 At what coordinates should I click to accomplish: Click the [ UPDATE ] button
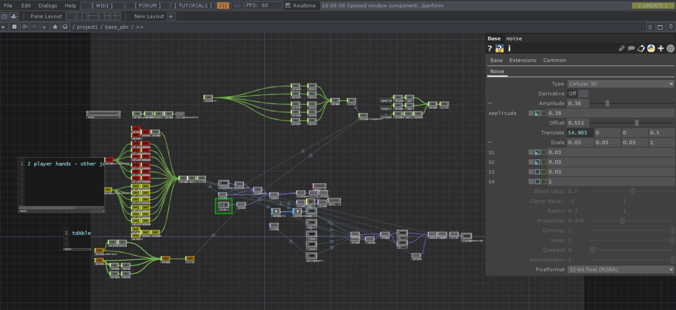[x=653, y=5]
